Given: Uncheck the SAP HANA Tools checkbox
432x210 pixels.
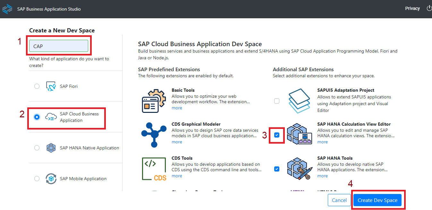Looking at the screenshot, I should click(277, 169).
